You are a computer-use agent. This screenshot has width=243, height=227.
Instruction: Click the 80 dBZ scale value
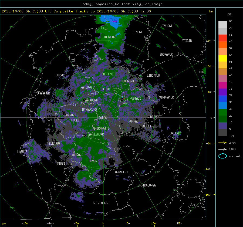(231, 21)
